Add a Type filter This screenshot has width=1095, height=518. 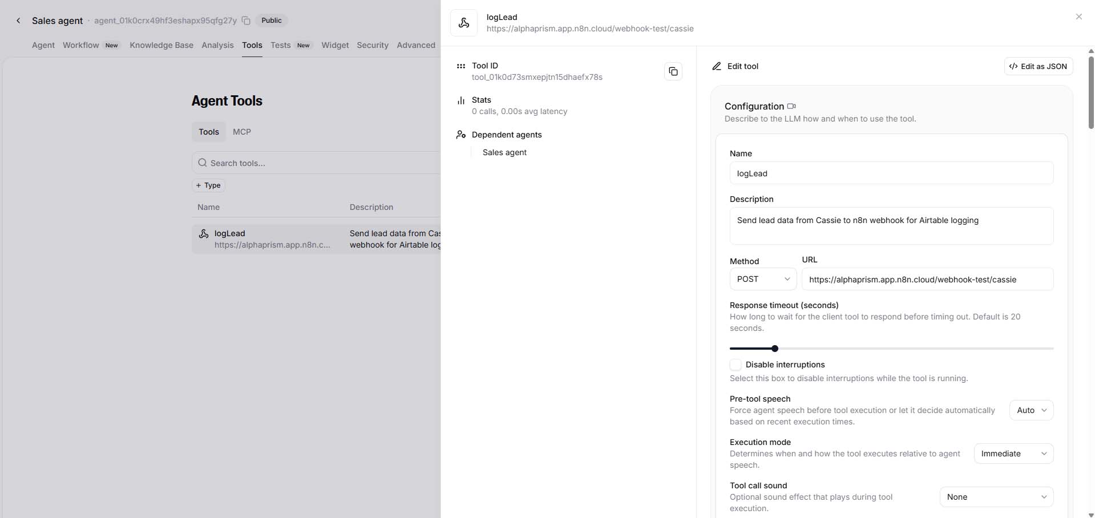click(x=208, y=185)
